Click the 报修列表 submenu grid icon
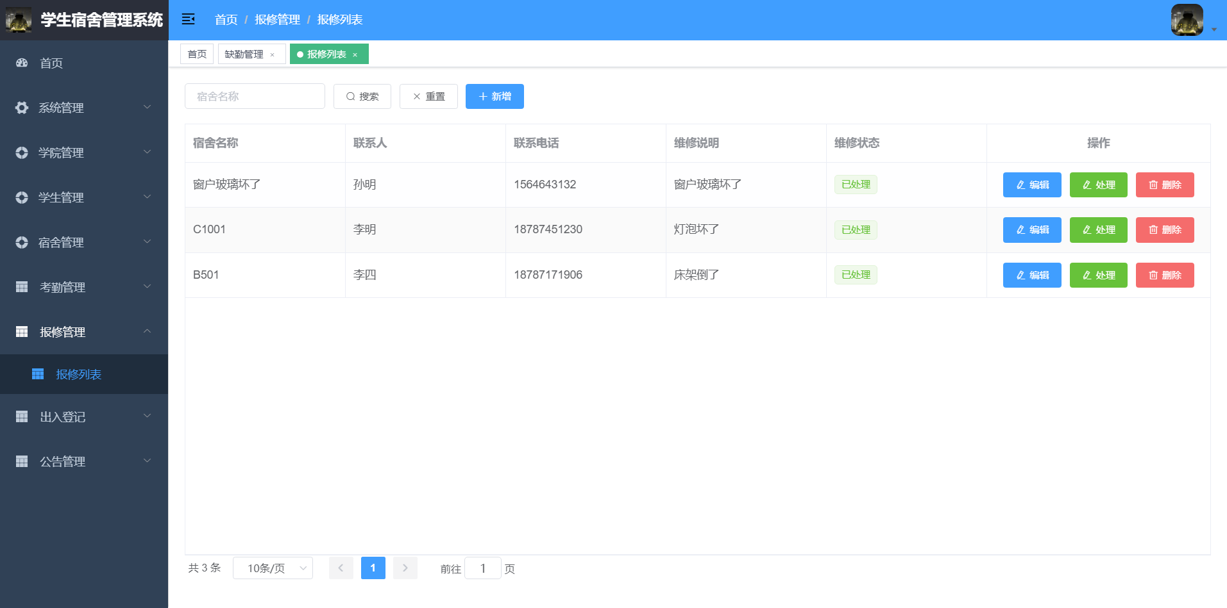Screen dimensions: 1227x608 tap(38, 374)
